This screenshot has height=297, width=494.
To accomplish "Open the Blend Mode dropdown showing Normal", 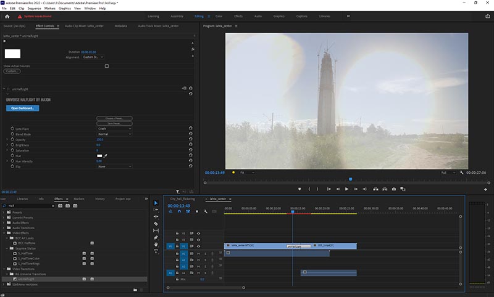I will point(114,134).
